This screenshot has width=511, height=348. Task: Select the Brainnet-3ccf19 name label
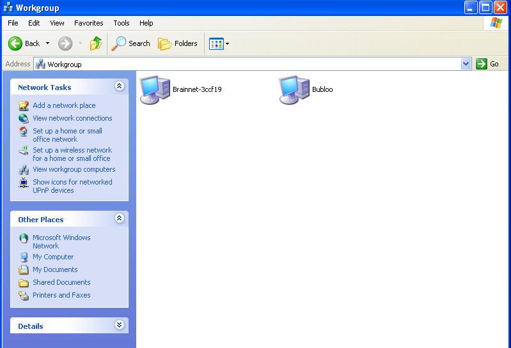point(197,89)
